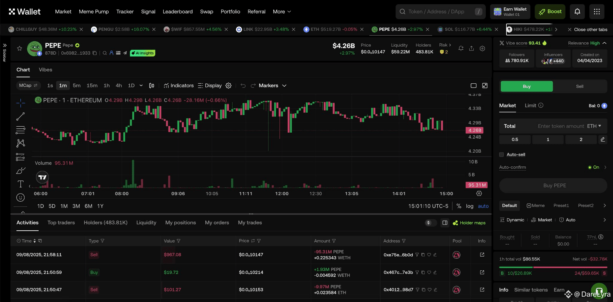Open the support chat headset

(599, 291)
